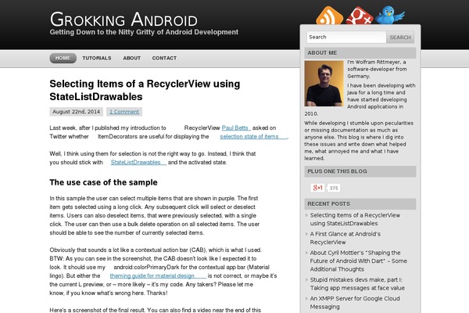This screenshot has width=469, height=313.
Task: Click the g+1 plus-one button
Action: point(317,188)
